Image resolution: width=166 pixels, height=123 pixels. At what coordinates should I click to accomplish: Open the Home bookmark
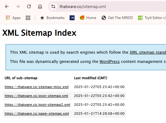(88, 18)
